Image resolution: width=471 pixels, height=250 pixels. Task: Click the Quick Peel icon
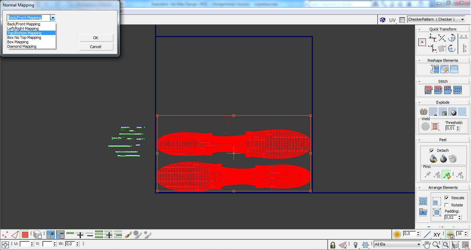pos(433,159)
